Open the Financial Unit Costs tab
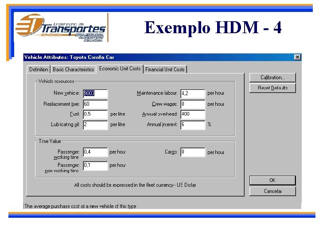Screen dimensions: 319x239 click(165, 69)
